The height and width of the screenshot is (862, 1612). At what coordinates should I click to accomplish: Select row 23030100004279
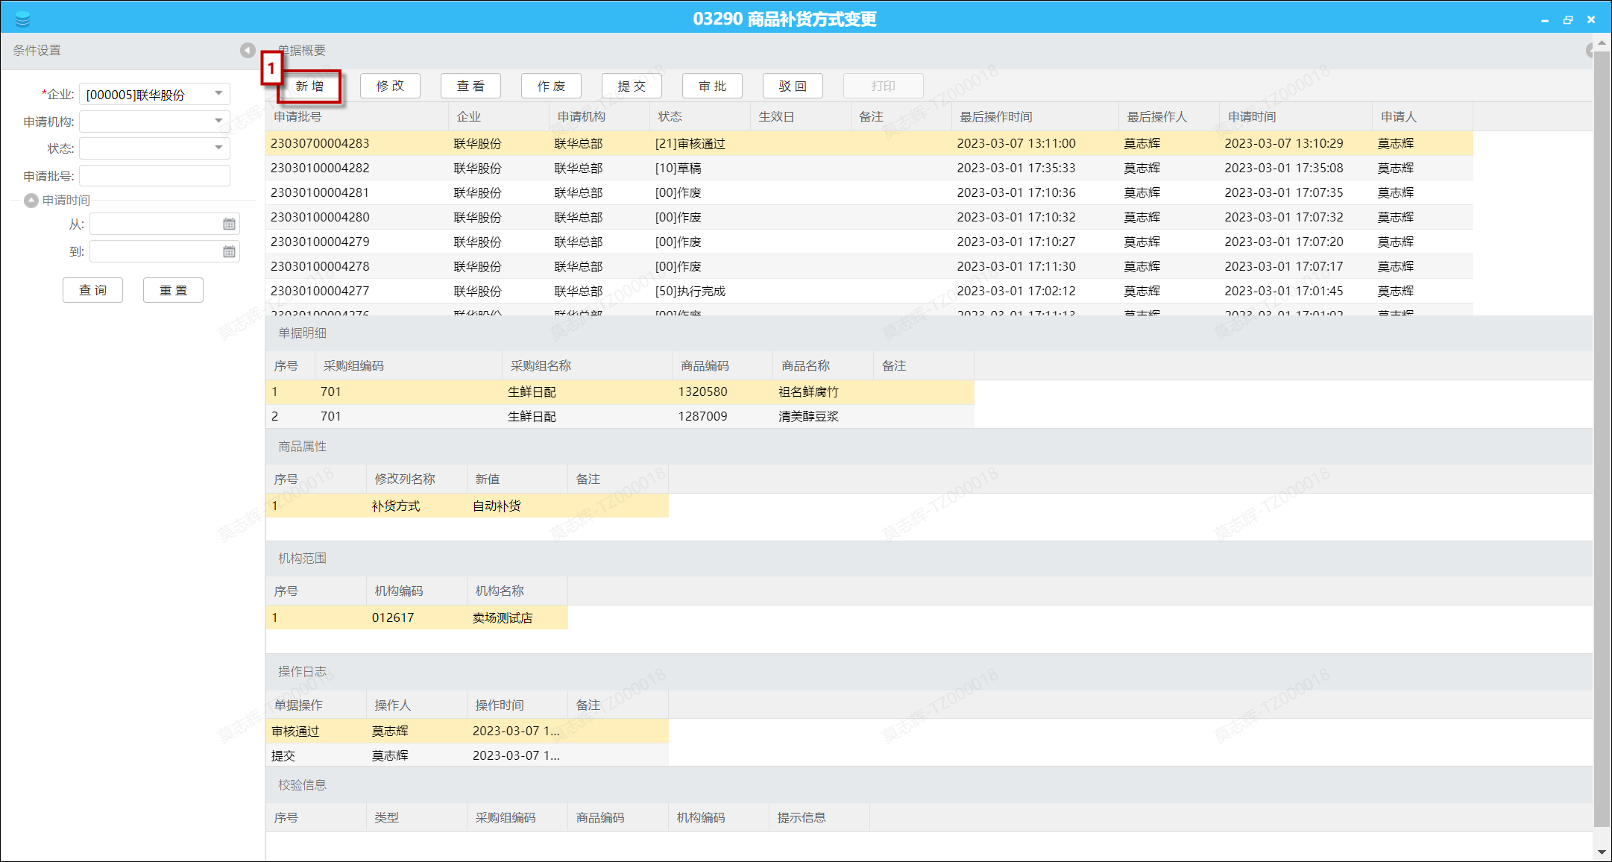click(x=869, y=242)
